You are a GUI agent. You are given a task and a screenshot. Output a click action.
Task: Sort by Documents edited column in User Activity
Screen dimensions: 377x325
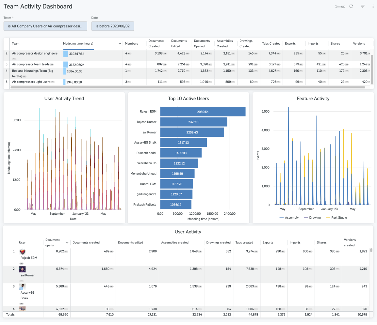click(130, 242)
